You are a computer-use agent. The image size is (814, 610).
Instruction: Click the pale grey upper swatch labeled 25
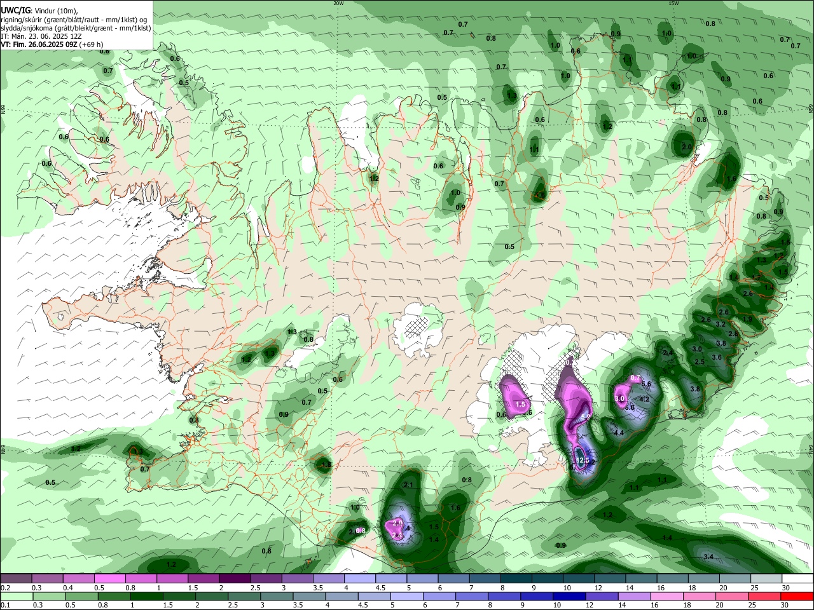pos(766,579)
